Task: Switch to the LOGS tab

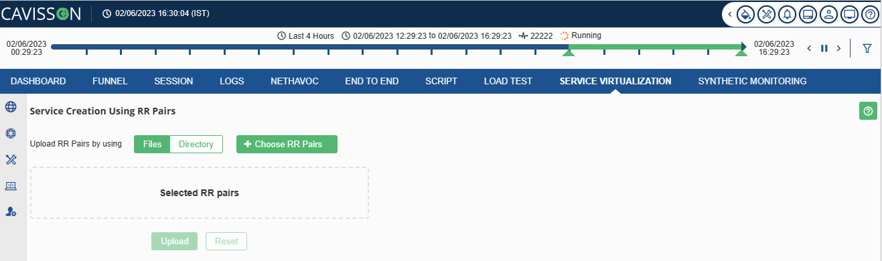Action: (x=232, y=81)
